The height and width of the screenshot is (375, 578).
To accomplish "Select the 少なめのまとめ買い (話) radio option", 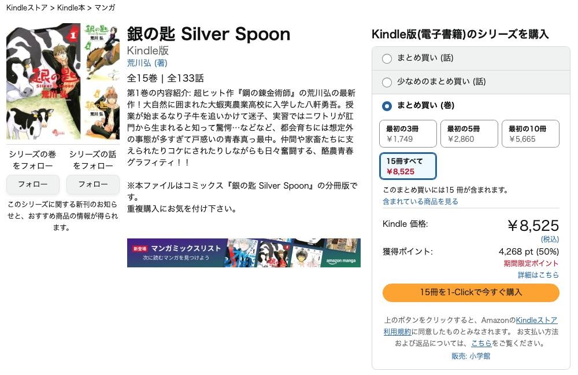I will [x=387, y=82].
